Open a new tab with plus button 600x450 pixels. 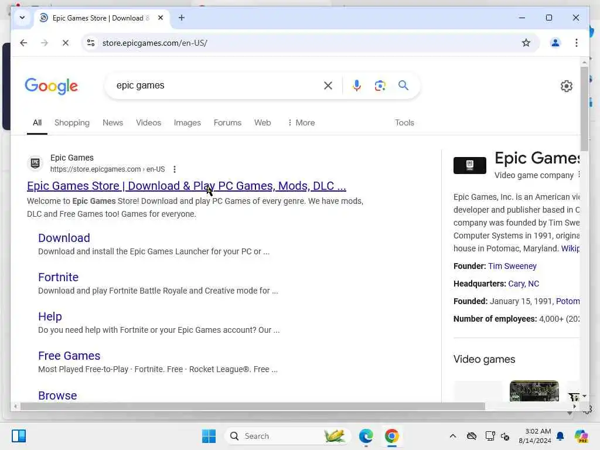pos(182,18)
